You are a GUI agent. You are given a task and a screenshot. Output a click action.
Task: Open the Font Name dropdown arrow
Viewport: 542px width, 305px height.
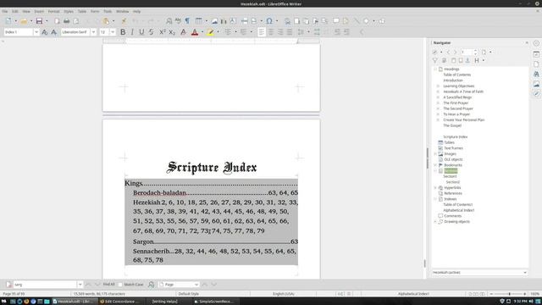(93, 32)
